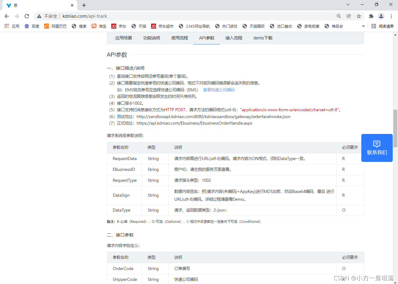Bookmark this page with the star
Viewport: 398px width, 284px height.
point(359,16)
